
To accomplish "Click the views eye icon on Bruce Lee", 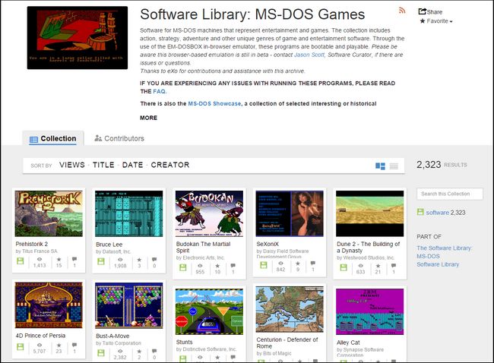I will (x=120, y=260).
